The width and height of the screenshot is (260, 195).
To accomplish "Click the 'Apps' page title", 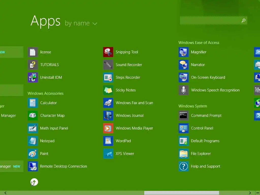I will (x=45, y=21).
